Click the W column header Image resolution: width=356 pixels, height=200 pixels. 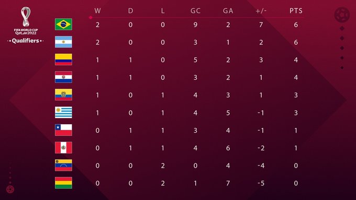tap(97, 11)
